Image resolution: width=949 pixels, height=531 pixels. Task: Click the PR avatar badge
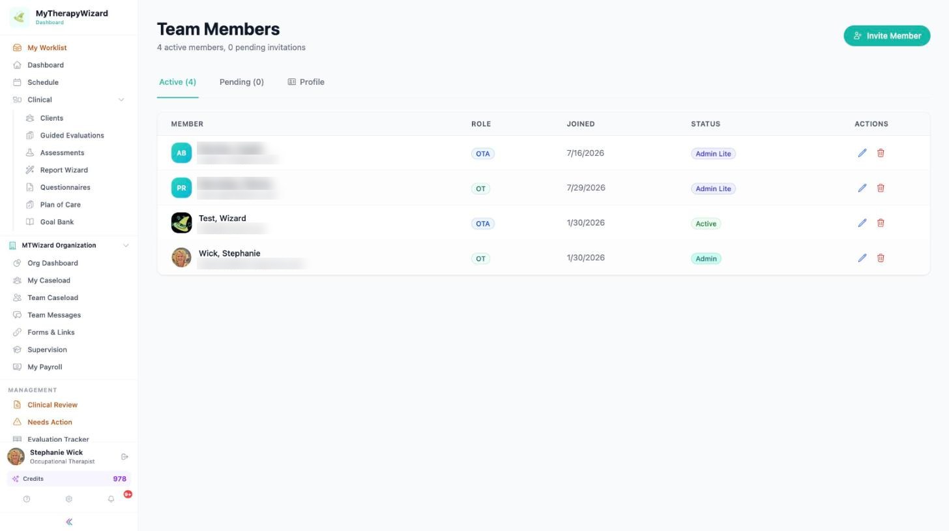tap(181, 188)
